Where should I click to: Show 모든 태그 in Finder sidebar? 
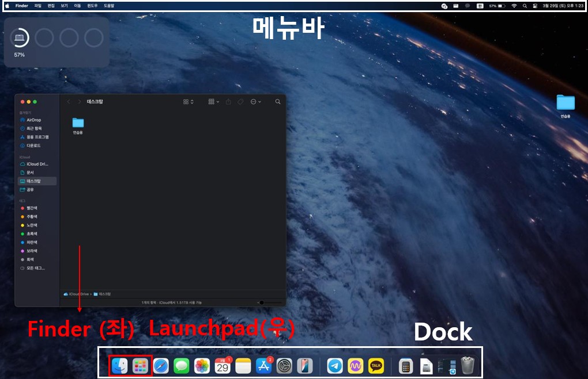[37, 268]
